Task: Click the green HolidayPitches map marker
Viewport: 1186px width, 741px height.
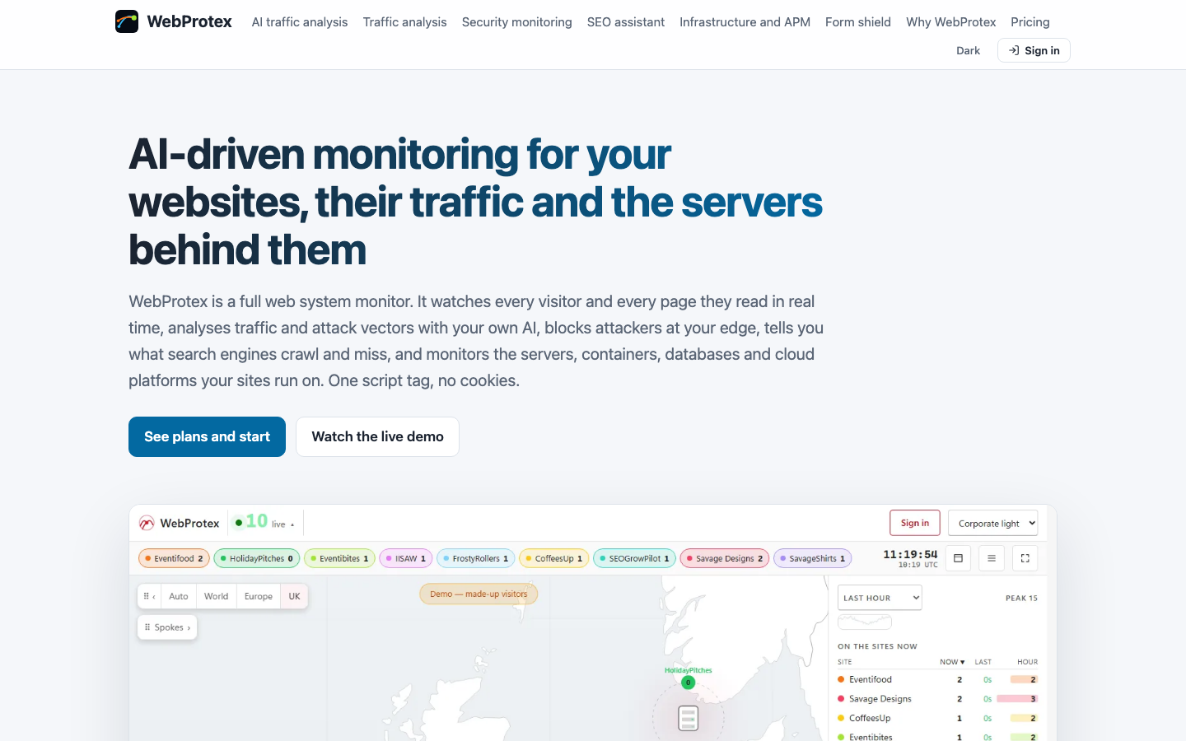Action: pos(689,683)
